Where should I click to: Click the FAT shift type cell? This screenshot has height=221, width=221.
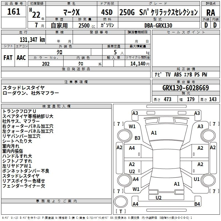(8, 57)
